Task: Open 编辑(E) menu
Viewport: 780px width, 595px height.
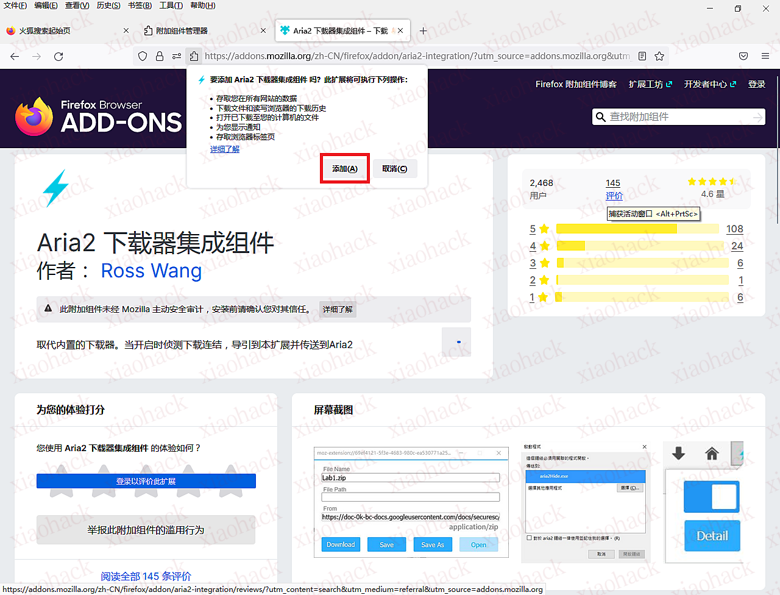Action: point(46,5)
